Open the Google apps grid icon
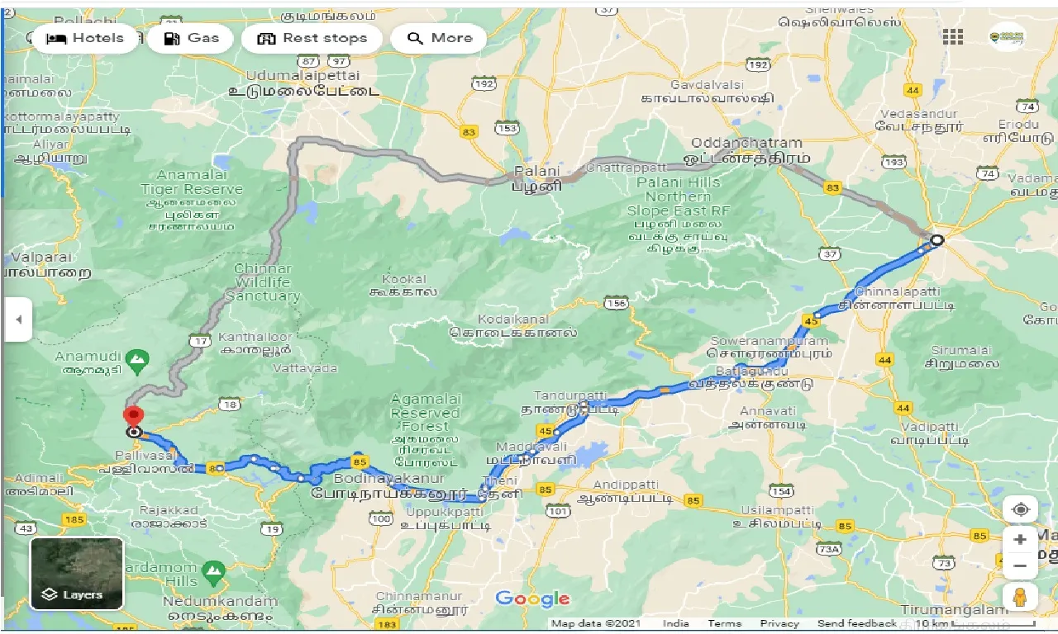Image resolution: width=1058 pixels, height=634 pixels. [953, 36]
